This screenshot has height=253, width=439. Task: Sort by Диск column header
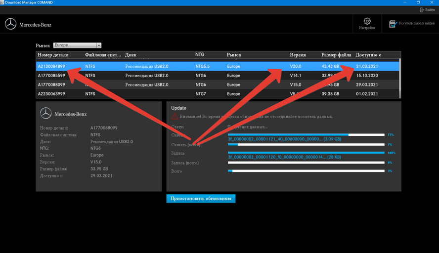pyautogui.click(x=131, y=55)
